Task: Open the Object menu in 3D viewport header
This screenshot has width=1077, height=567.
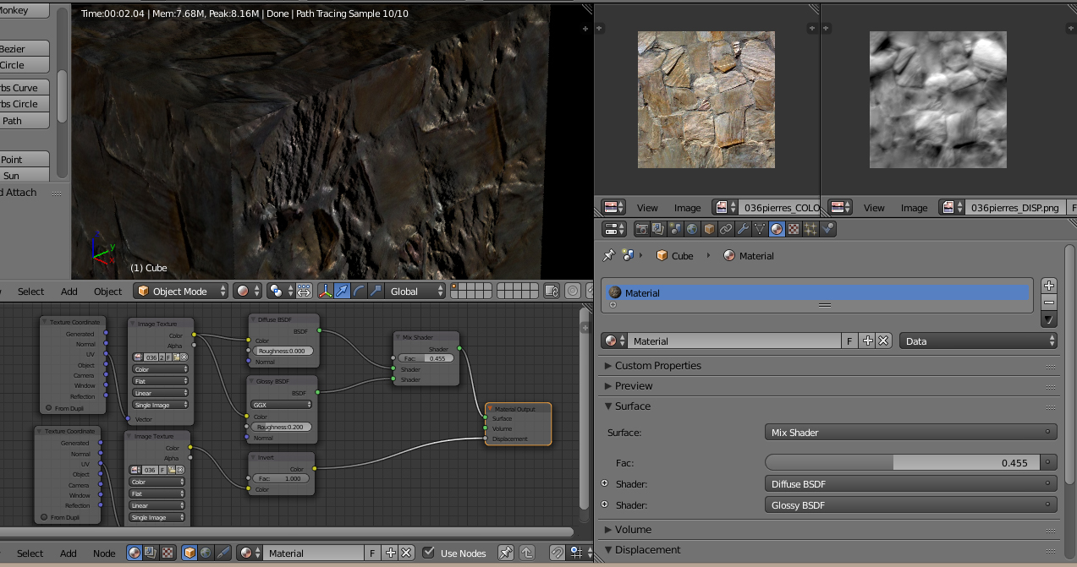Action: pos(107,292)
